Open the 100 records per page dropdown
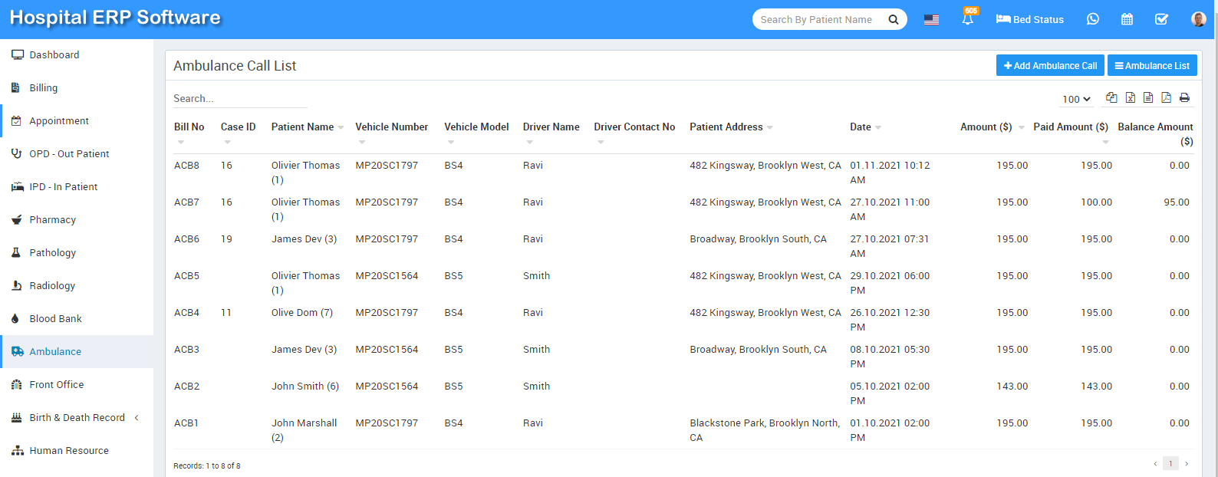The image size is (1218, 477). pos(1076,99)
